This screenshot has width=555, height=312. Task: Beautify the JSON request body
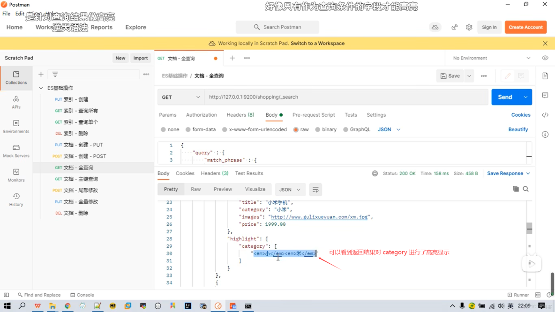(x=517, y=129)
